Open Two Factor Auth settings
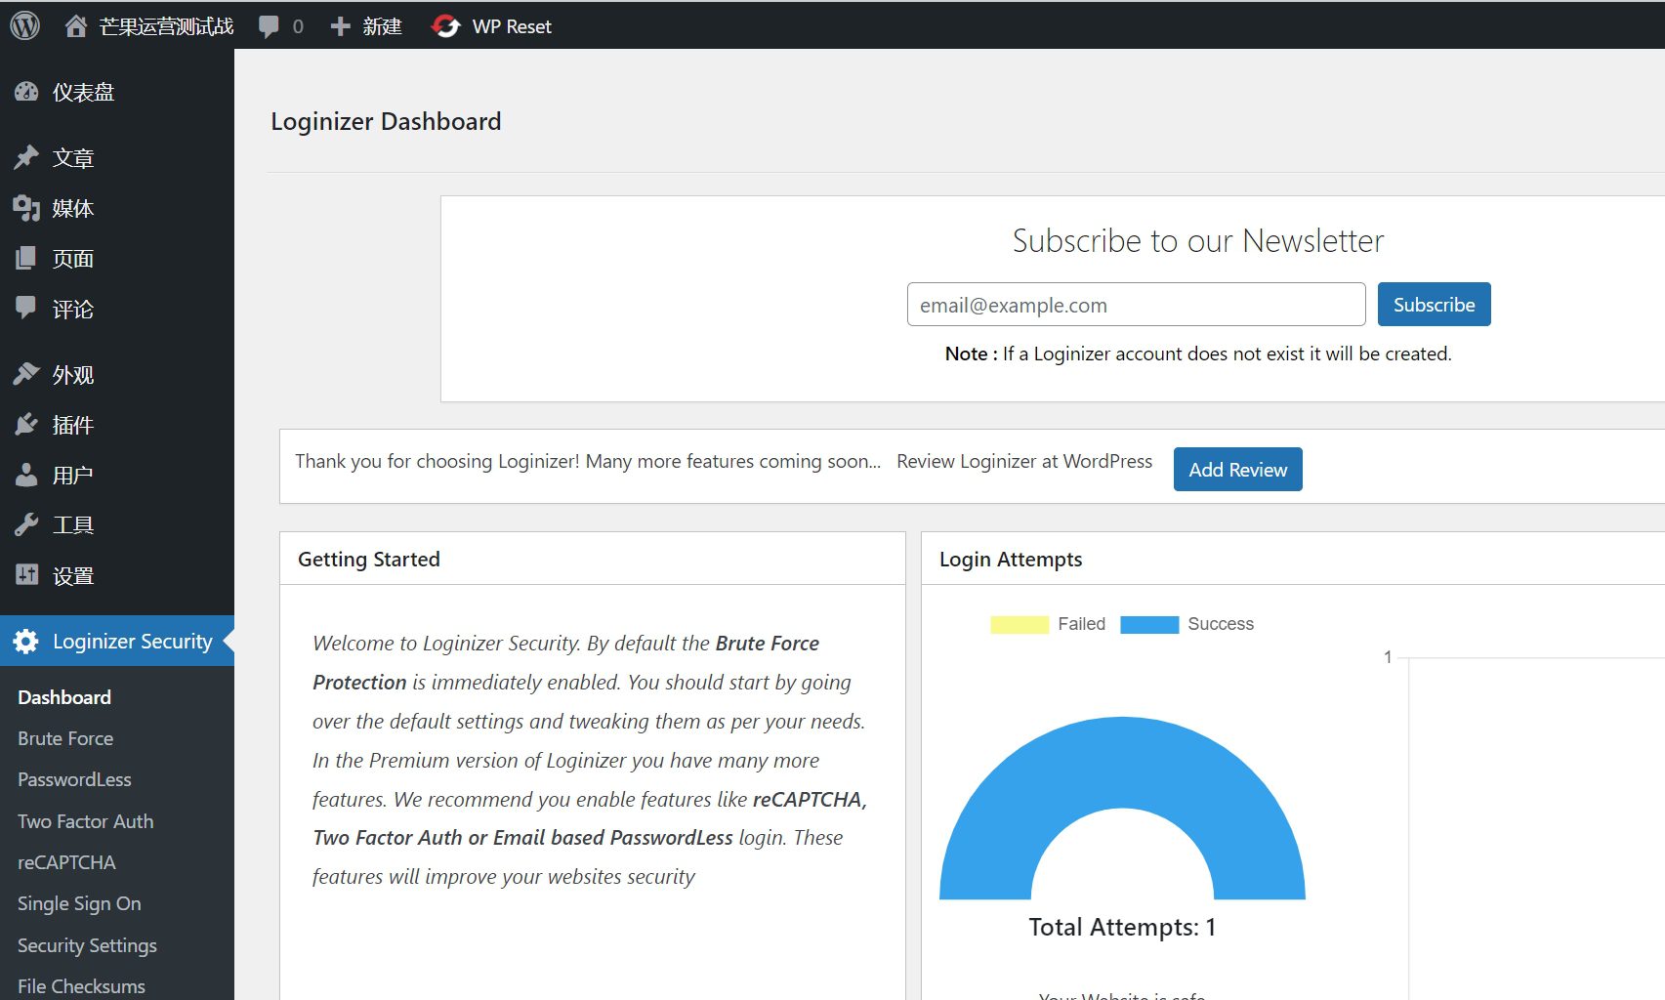This screenshot has height=1000, width=1665. click(85, 821)
